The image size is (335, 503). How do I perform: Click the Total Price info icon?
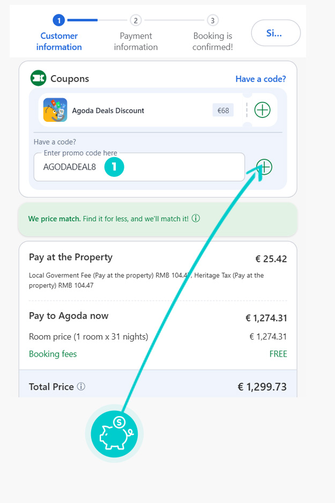[81, 387]
